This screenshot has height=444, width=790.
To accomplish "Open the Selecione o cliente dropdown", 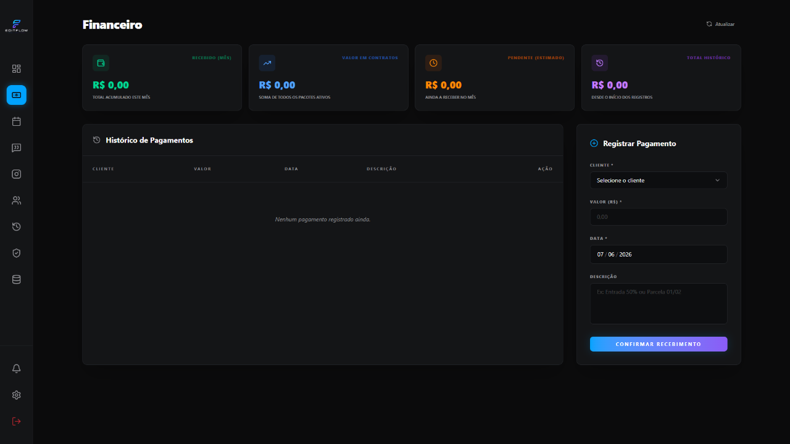I will [x=659, y=180].
